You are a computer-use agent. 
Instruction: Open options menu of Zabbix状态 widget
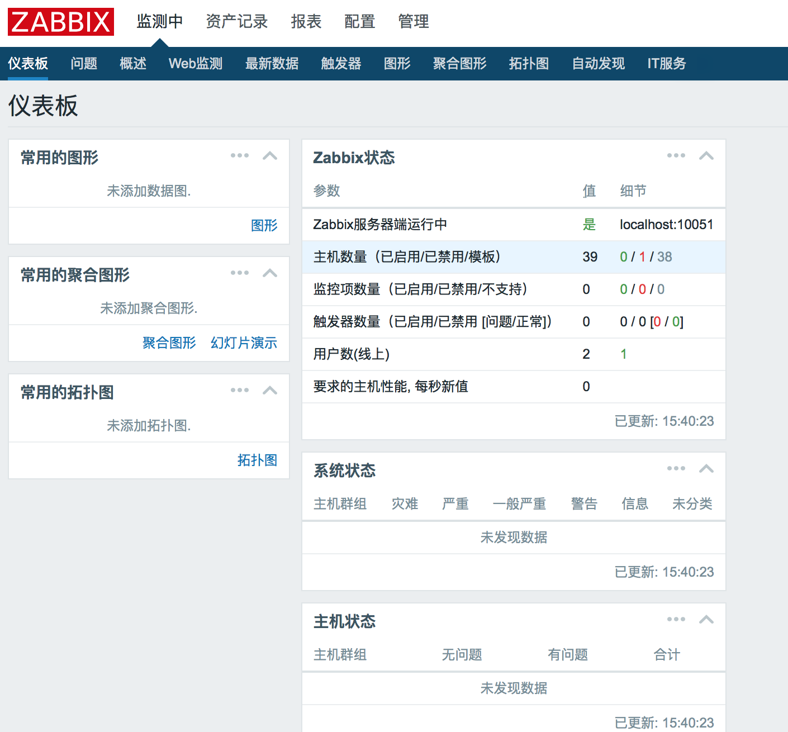[676, 156]
